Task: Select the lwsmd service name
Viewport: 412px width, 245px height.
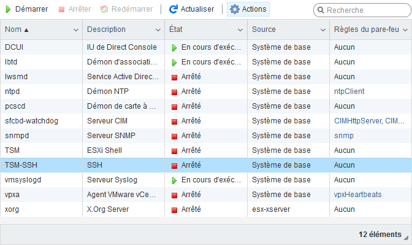Action: coord(16,77)
